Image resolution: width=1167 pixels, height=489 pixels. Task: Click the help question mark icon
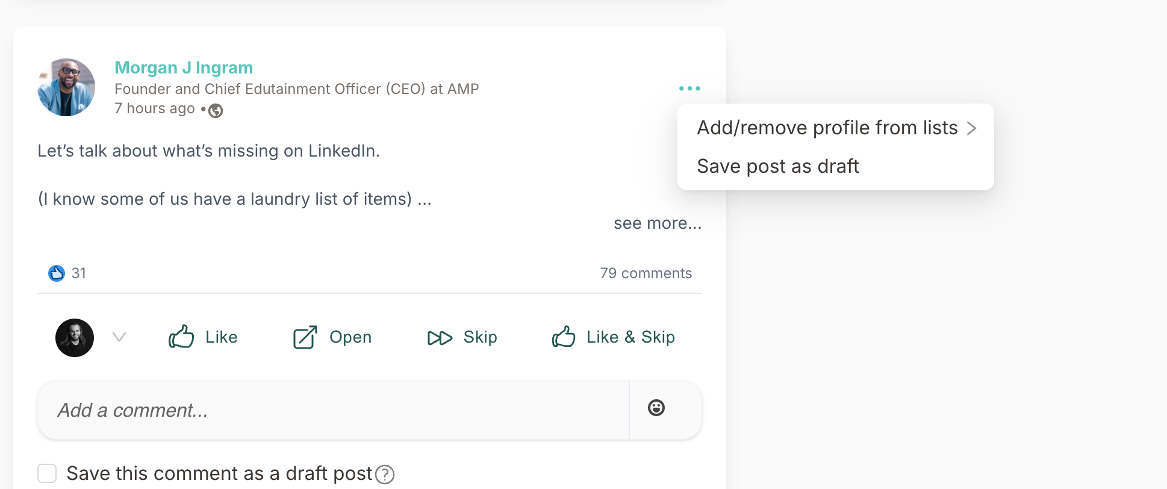coord(385,475)
